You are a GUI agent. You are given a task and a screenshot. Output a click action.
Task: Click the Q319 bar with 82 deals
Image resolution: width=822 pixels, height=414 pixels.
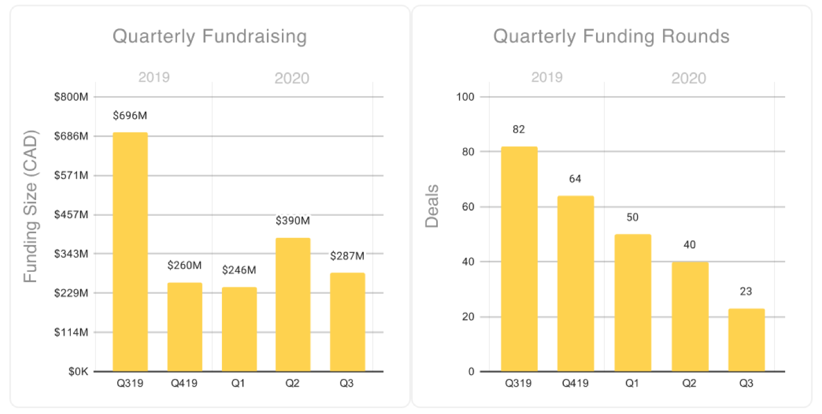[x=518, y=259]
